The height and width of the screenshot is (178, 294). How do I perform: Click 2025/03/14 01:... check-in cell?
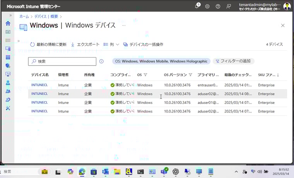[x=238, y=85]
